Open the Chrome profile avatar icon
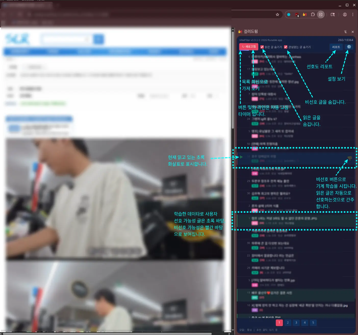 pyautogui.click(x=345, y=15)
